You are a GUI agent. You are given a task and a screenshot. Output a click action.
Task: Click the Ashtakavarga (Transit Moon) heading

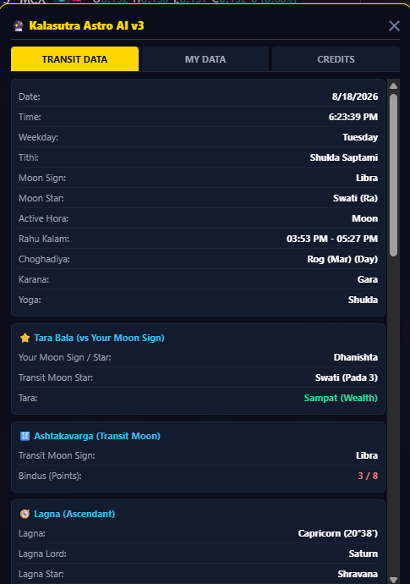pos(97,436)
